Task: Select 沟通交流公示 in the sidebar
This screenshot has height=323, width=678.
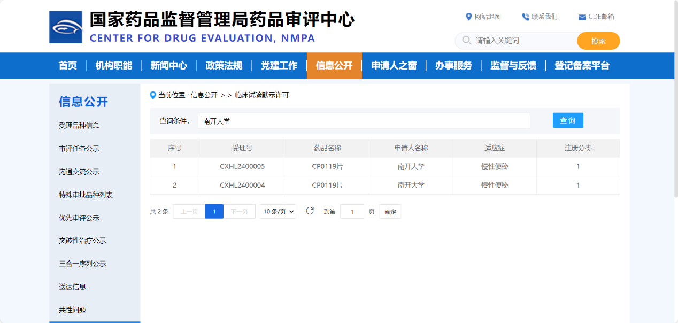Action: [x=79, y=172]
